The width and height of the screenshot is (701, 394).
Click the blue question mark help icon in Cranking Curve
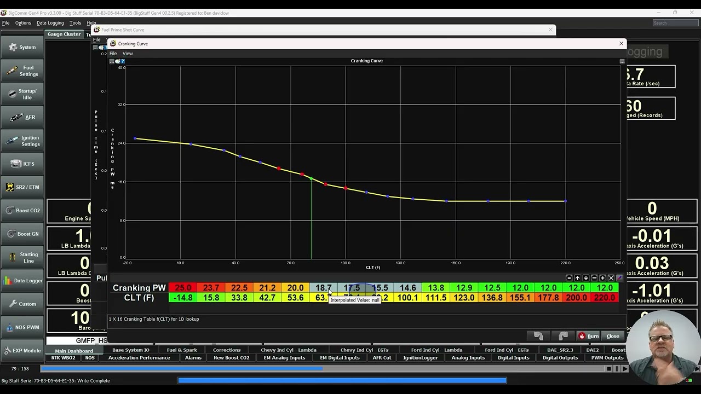[123, 61]
